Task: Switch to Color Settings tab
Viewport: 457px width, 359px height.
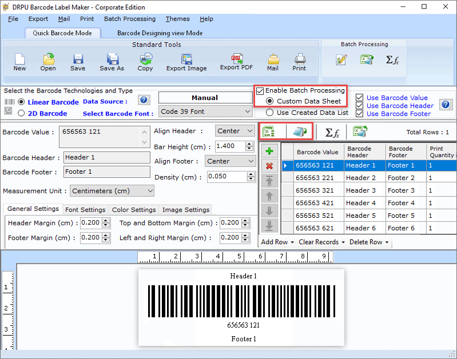Action: (x=134, y=210)
